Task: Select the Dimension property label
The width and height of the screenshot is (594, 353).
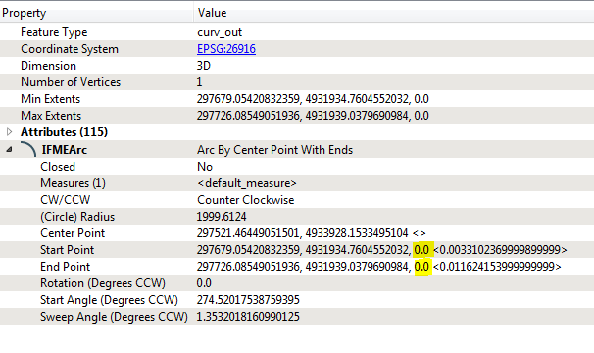Action: (x=48, y=66)
